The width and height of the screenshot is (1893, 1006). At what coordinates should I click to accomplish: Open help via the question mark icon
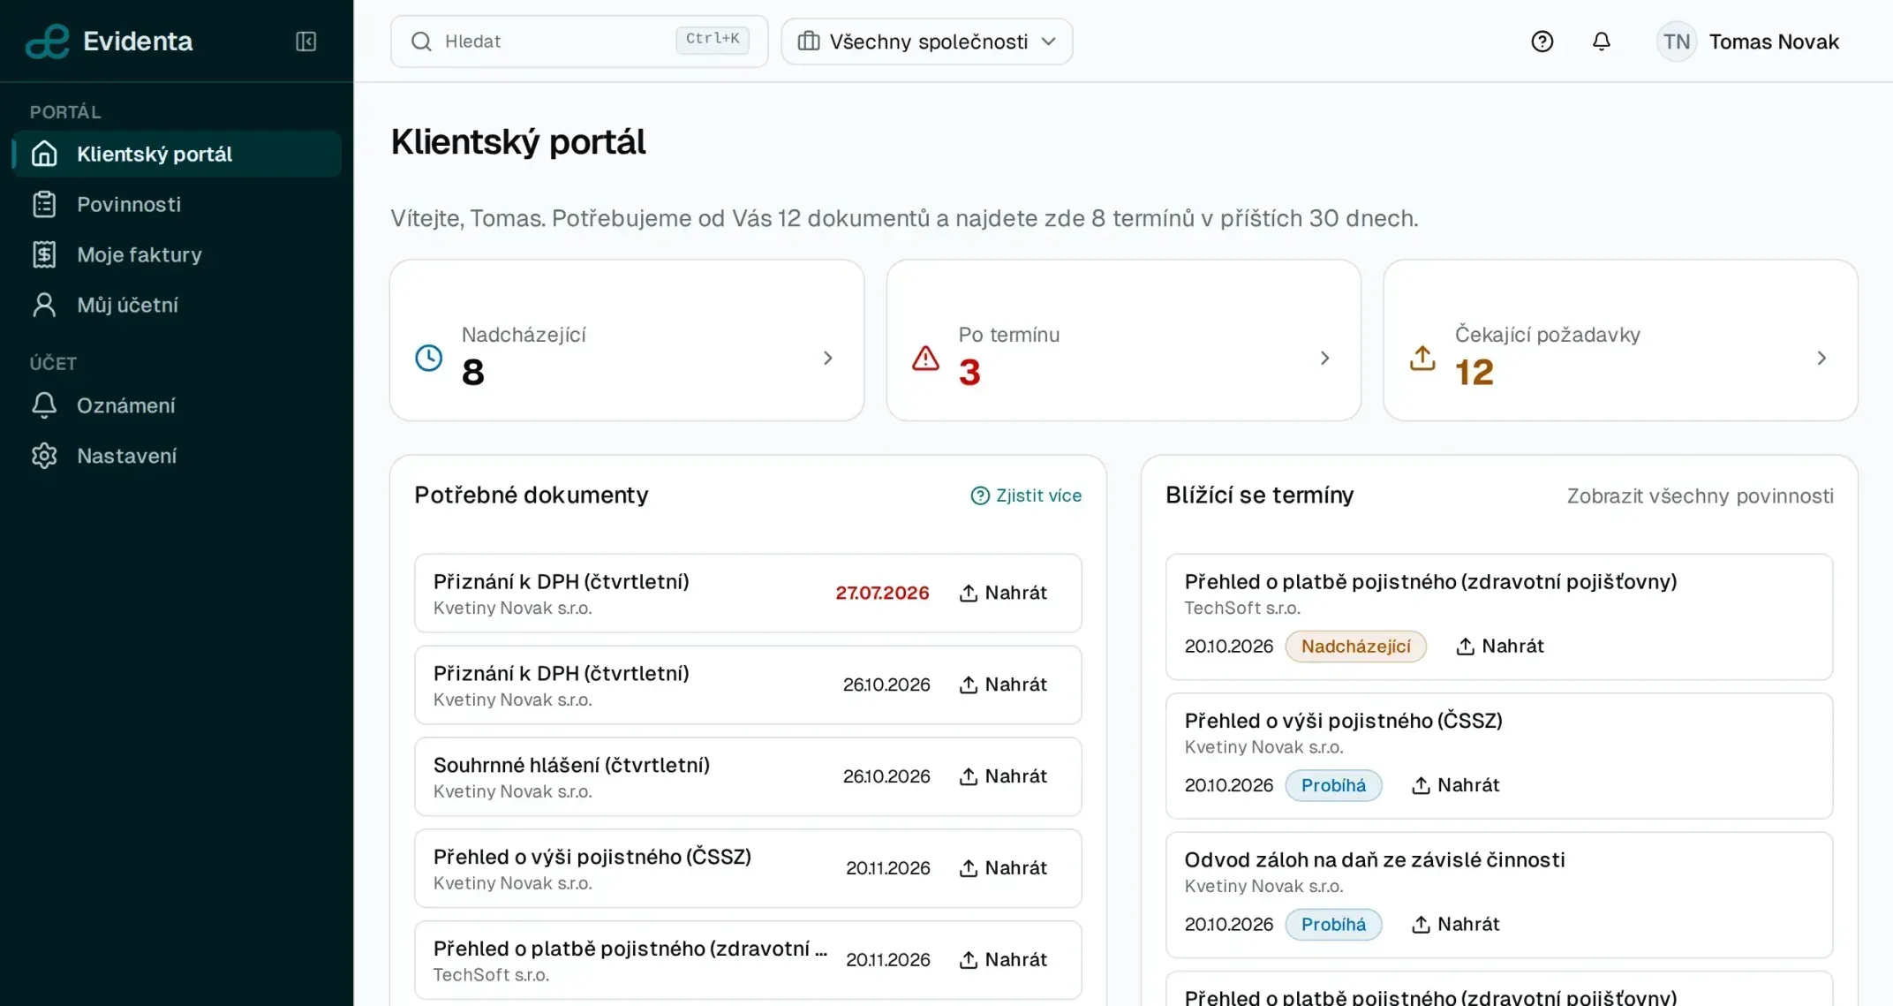click(x=1542, y=42)
